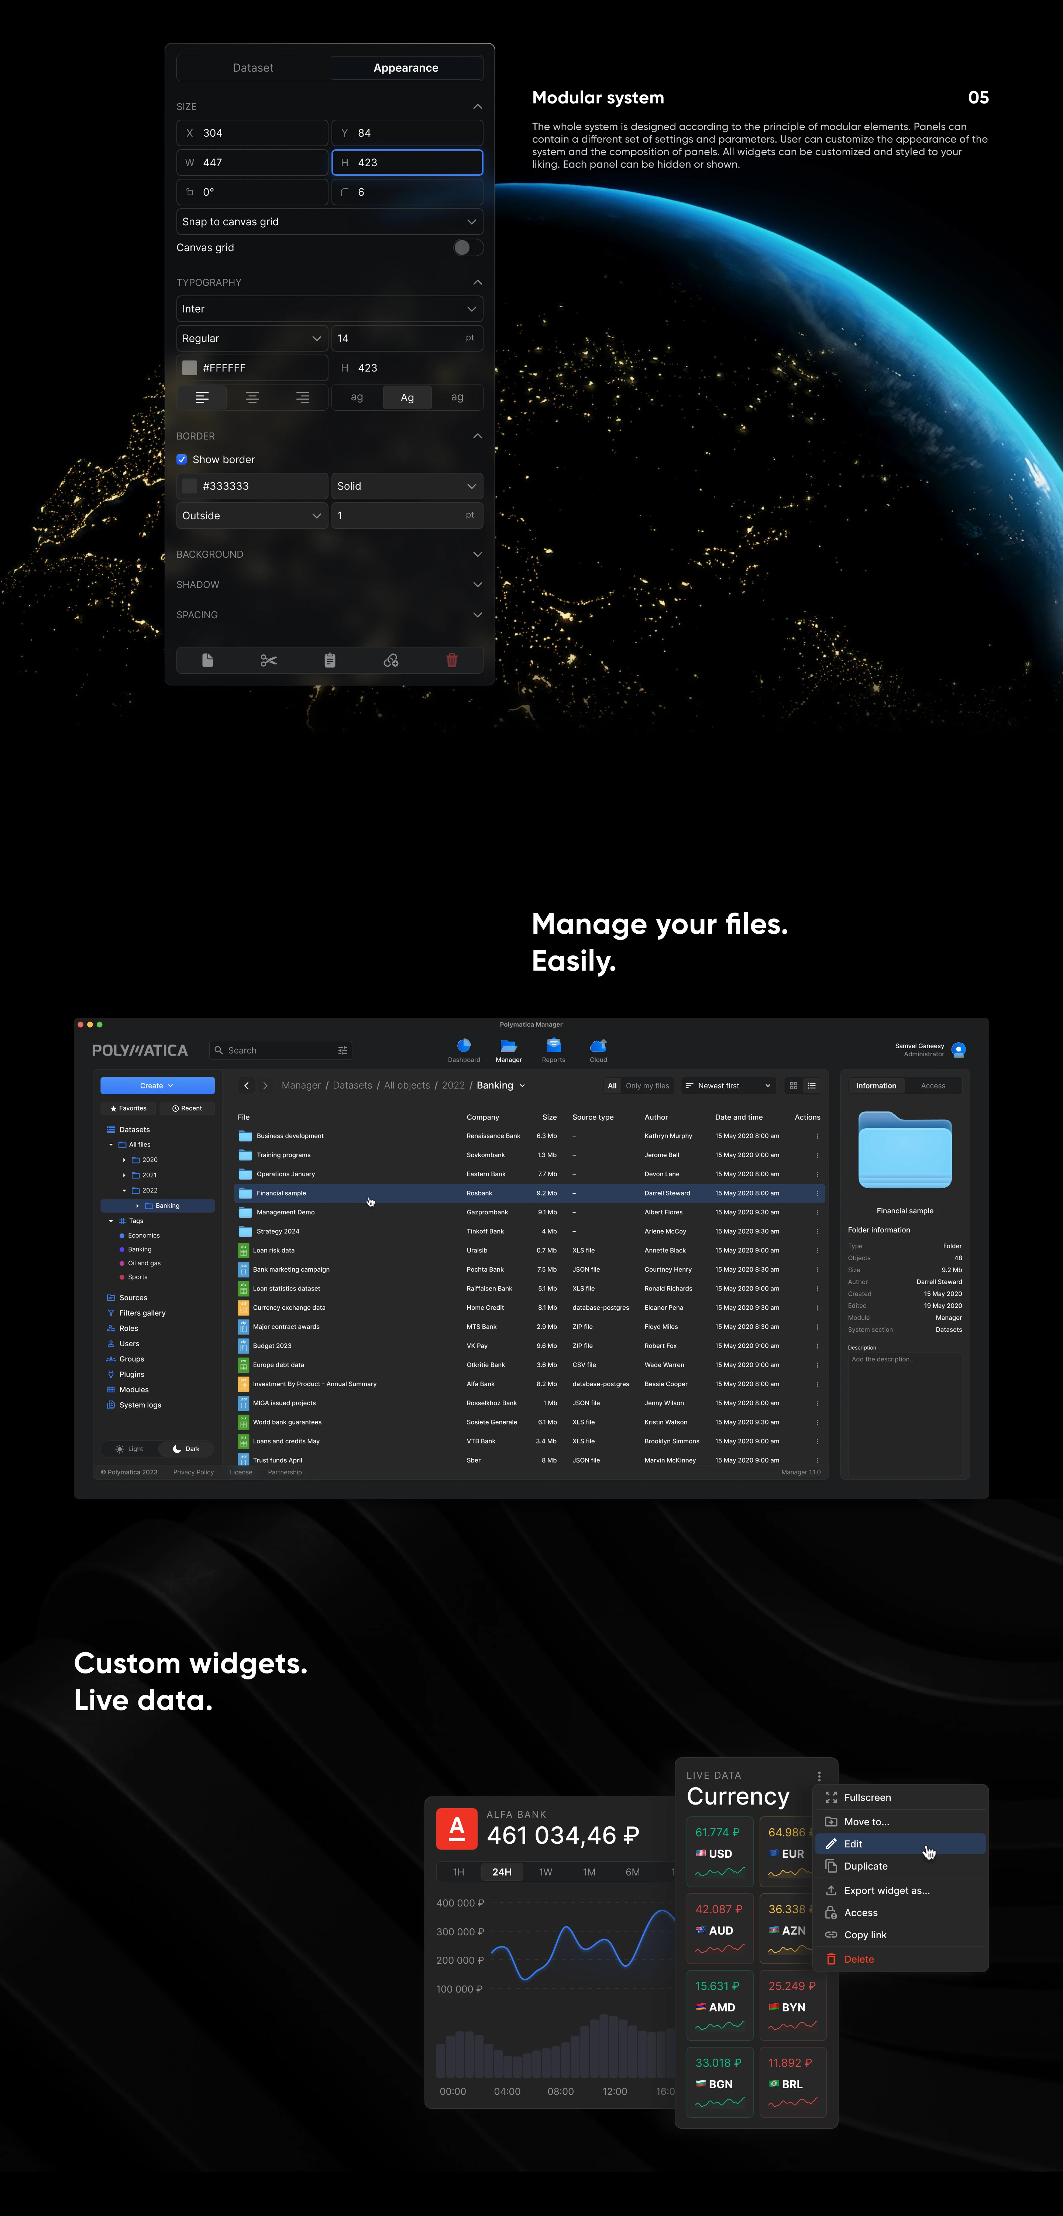The width and height of the screenshot is (1063, 2216).
Task: Uncheck the Show border checkbox
Action: [182, 459]
